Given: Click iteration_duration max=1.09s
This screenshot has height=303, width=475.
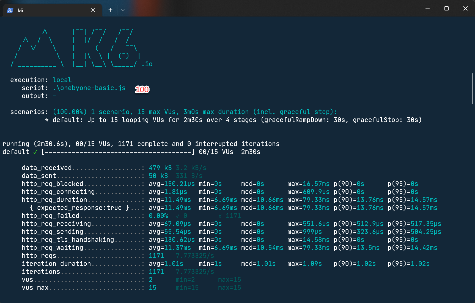Looking at the screenshot, I should point(305,264).
